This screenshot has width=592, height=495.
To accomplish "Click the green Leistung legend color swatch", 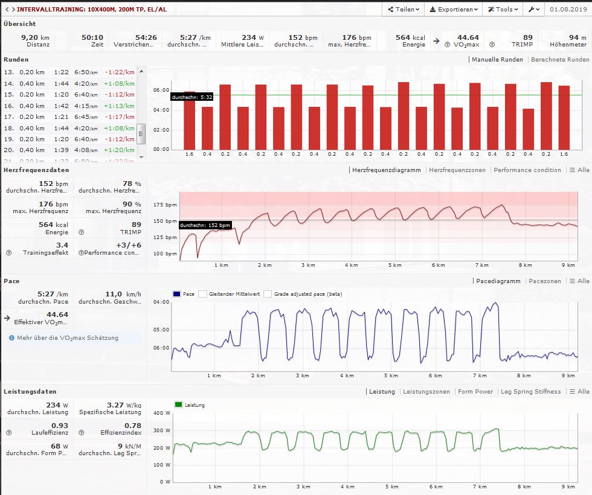I will click(178, 405).
